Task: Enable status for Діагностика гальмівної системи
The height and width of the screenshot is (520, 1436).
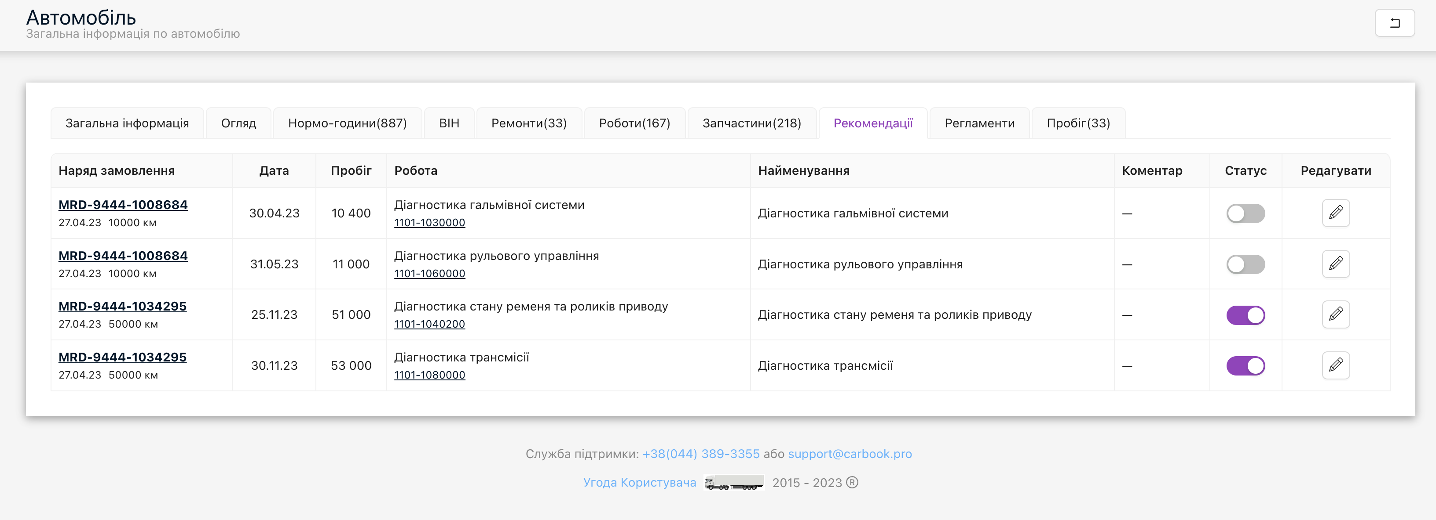Action: [x=1246, y=213]
